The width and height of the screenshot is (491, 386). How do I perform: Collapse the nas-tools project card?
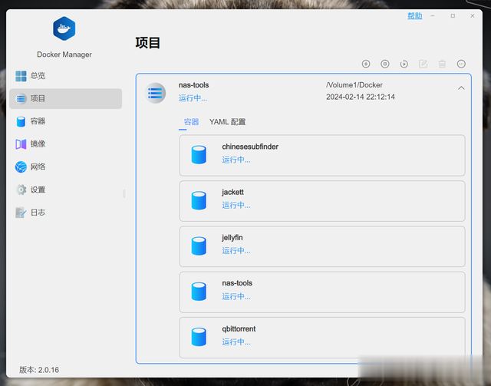click(x=461, y=88)
